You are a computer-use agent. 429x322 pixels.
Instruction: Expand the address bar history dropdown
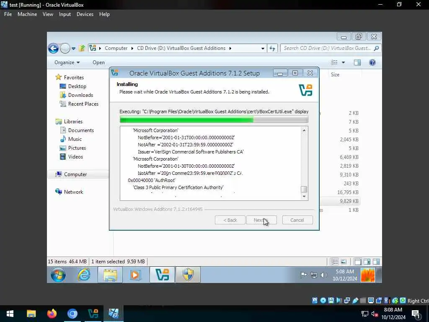coord(263,49)
